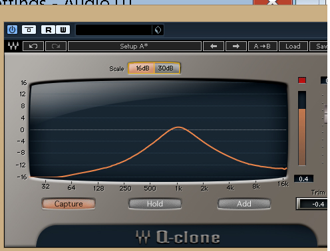Open the Setup A* preset menu
Screen dimensions: 330x251
134,46
